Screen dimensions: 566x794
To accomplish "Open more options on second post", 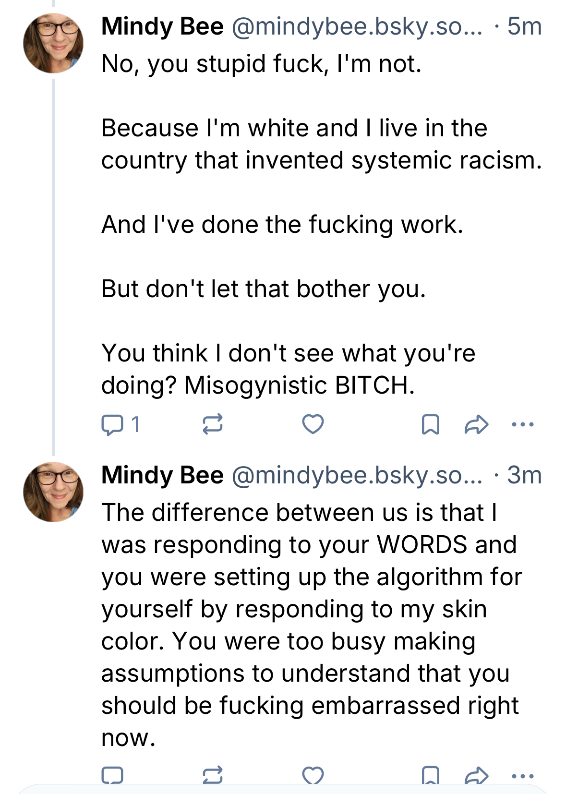I will pyautogui.click(x=523, y=775).
